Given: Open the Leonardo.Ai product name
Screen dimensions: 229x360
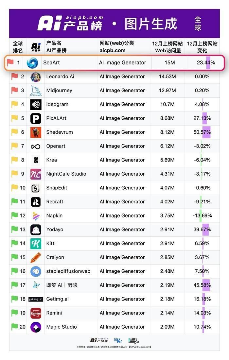Looking at the screenshot, I should tap(60, 77).
